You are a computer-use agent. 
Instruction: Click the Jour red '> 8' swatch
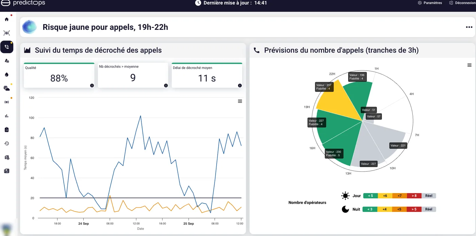pyautogui.click(x=414, y=196)
